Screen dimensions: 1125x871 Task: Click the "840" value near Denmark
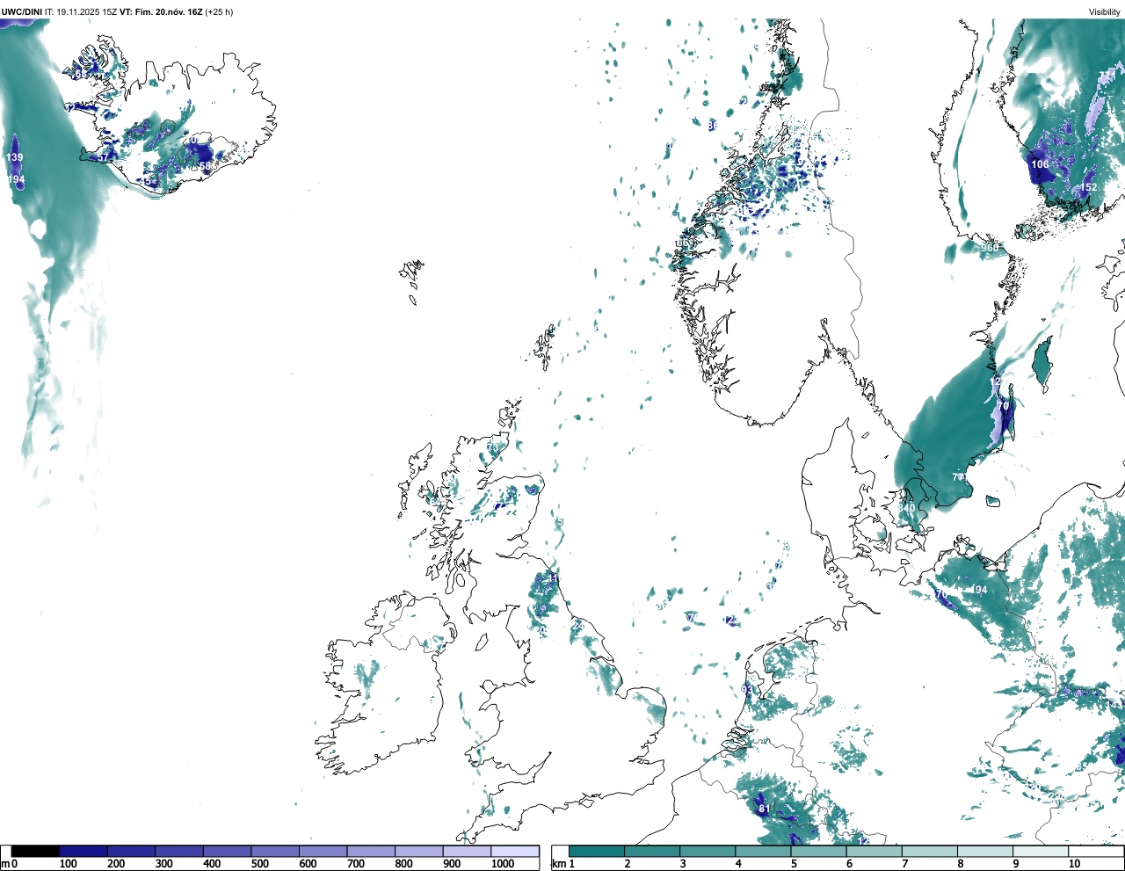906,507
